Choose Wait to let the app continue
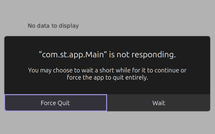 click(x=159, y=103)
